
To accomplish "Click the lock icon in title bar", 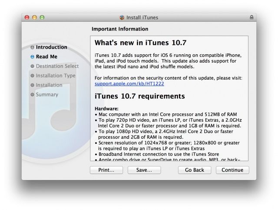I will (252, 17).
